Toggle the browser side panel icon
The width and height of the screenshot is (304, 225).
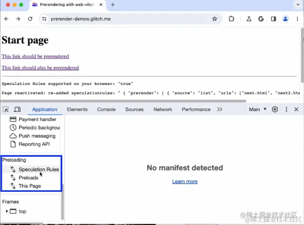tap(274, 19)
